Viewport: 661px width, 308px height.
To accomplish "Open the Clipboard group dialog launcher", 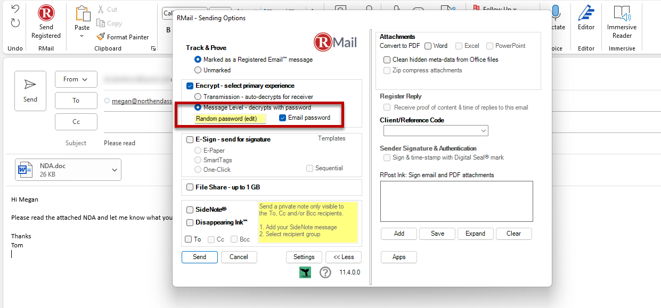I will click(153, 48).
